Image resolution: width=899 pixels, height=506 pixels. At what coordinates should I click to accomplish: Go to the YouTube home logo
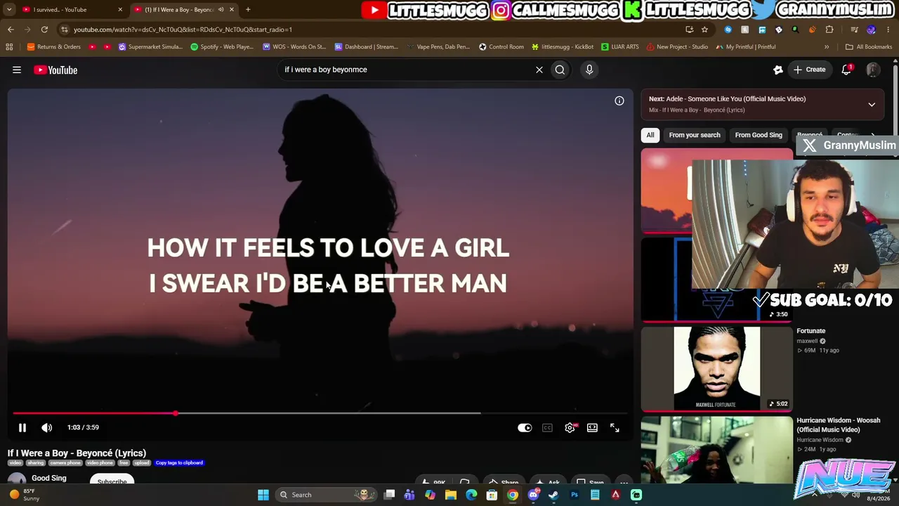tap(55, 70)
